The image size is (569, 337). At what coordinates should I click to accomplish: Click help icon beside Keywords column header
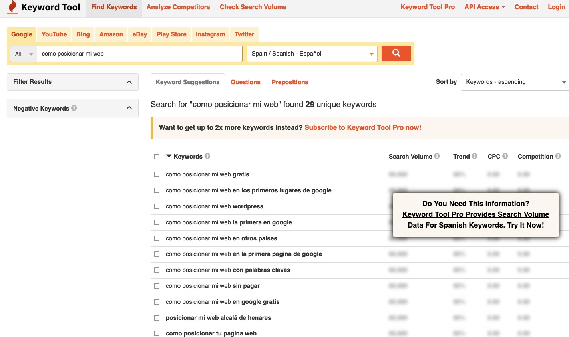[207, 156]
